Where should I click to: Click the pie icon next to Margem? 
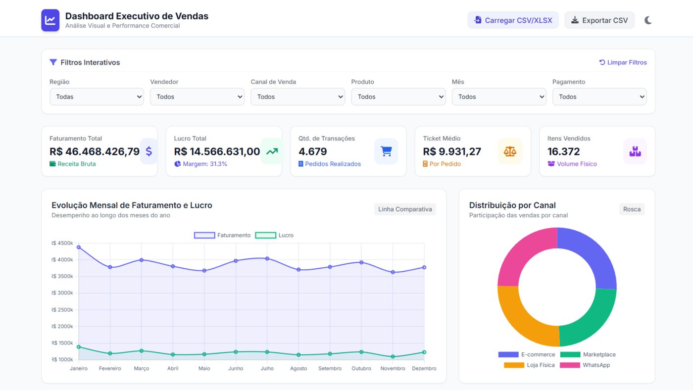click(177, 164)
